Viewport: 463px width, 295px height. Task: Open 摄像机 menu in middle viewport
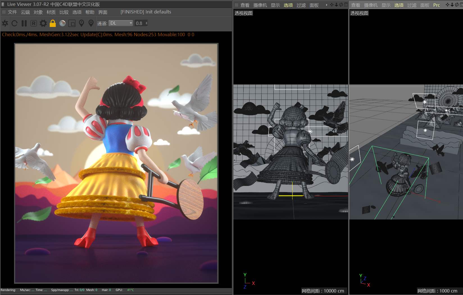(260, 5)
